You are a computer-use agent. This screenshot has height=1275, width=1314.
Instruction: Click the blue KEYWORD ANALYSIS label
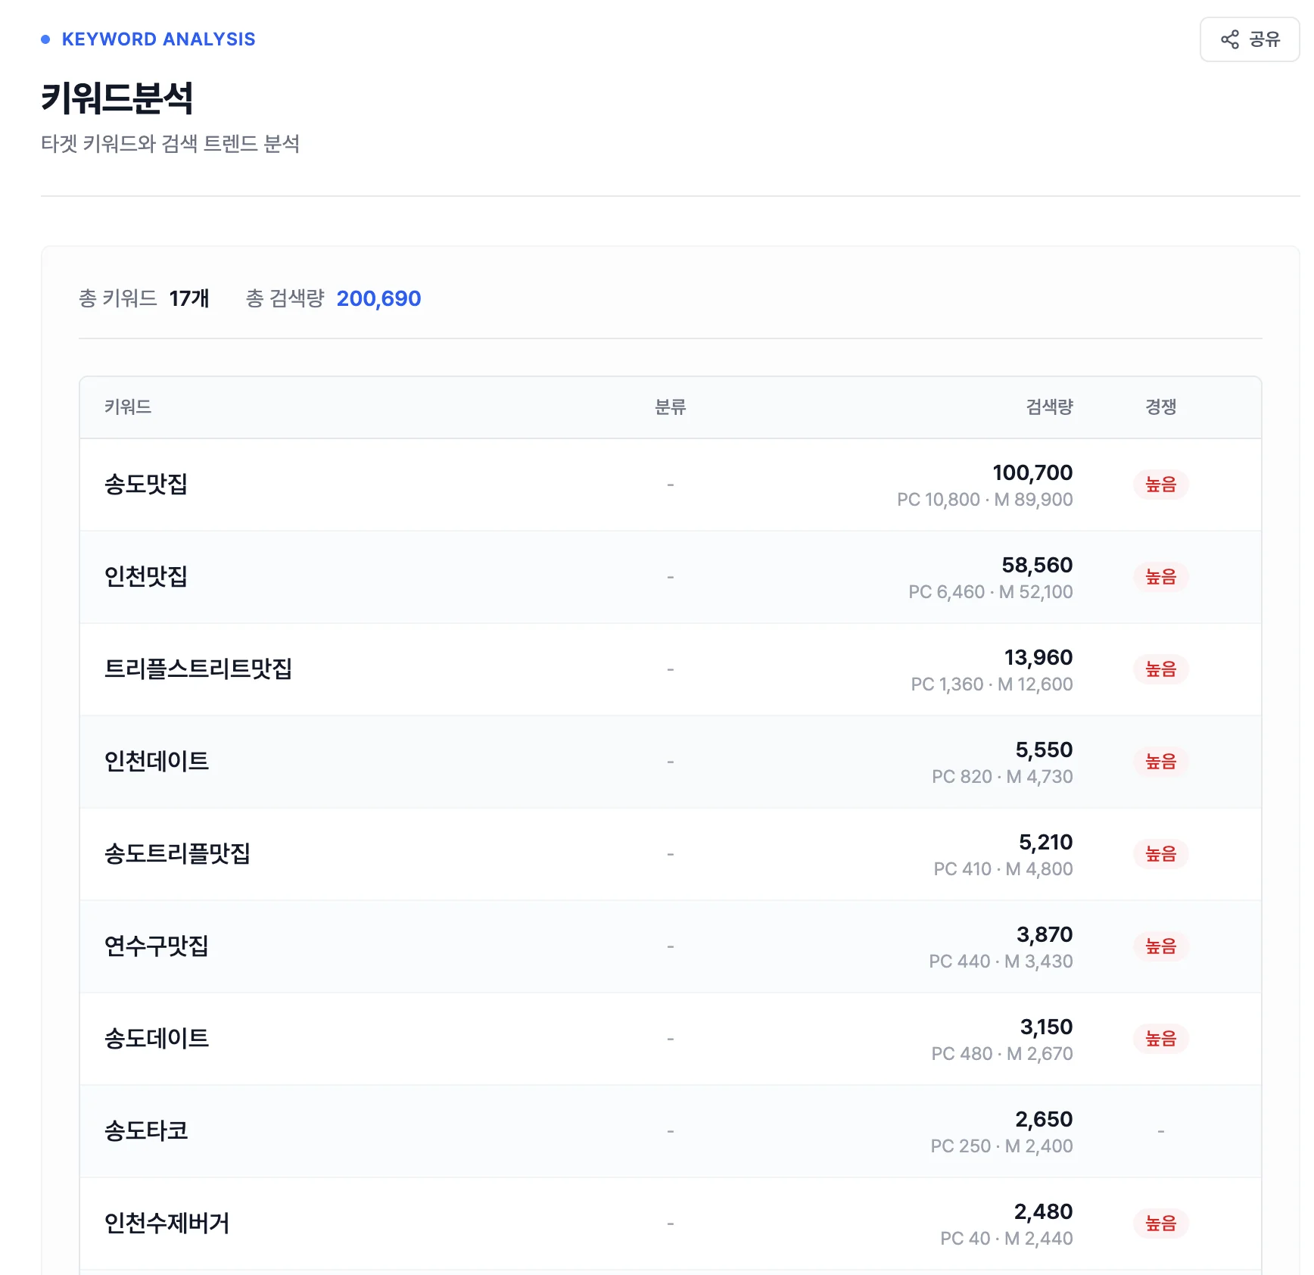click(x=159, y=39)
